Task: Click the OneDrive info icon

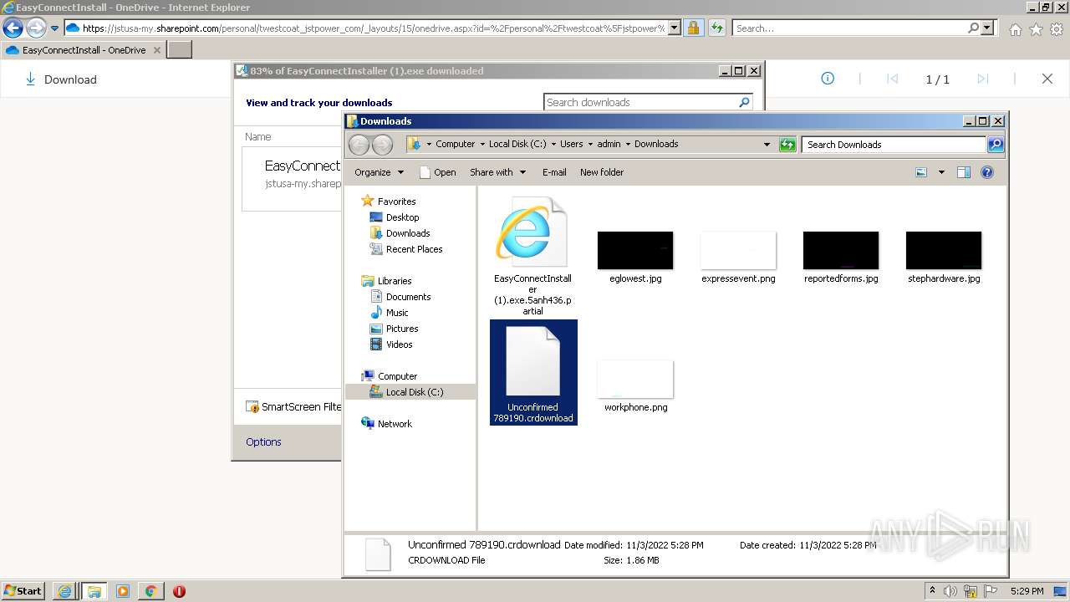Action: pos(828,79)
